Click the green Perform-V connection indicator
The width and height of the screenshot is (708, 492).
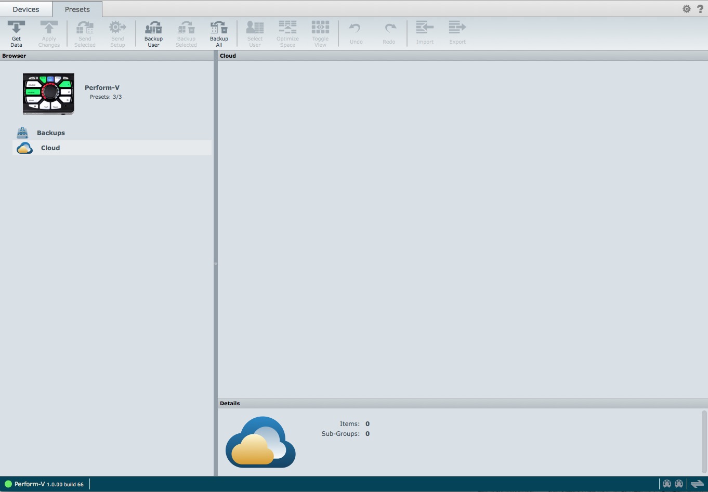pos(9,484)
